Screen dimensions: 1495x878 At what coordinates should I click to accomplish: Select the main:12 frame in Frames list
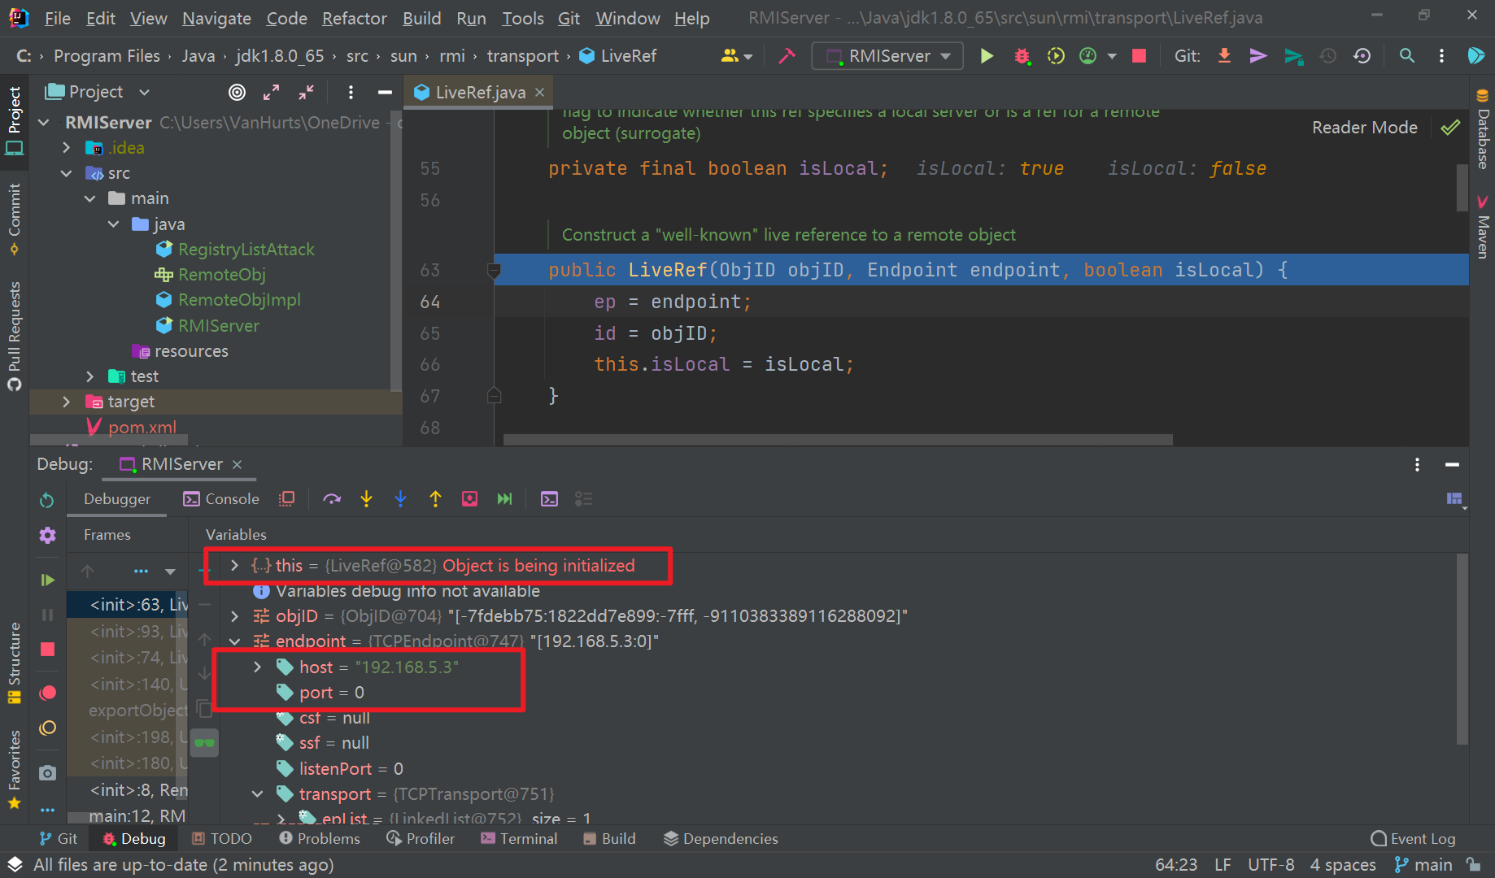coord(134,815)
